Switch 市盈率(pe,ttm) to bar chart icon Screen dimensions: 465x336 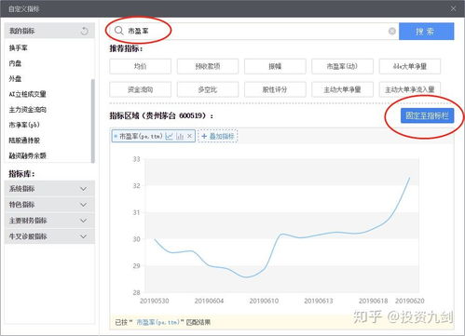(x=180, y=136)
